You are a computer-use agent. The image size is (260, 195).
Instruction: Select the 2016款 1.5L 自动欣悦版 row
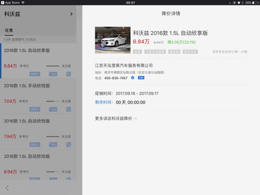point(38,132)
